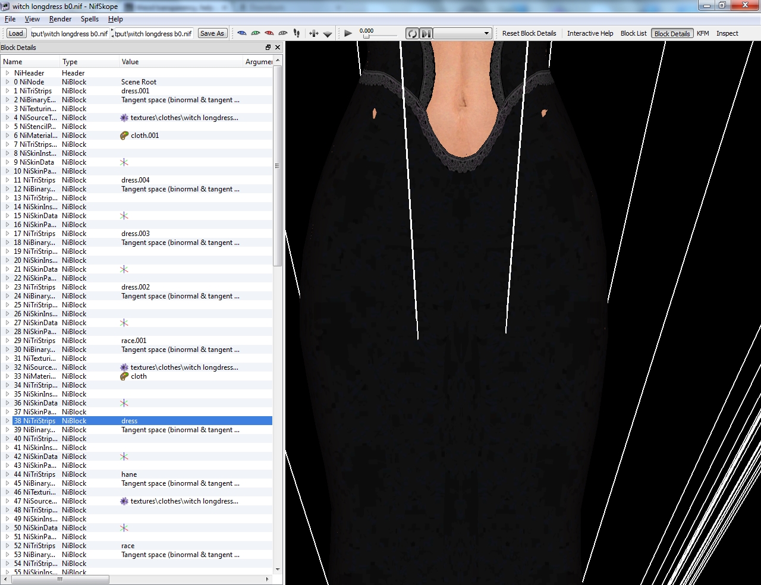Click transform axis icon in row 50 NiSkinData
This screenshot has width=761, height=585.
[124, 528]
